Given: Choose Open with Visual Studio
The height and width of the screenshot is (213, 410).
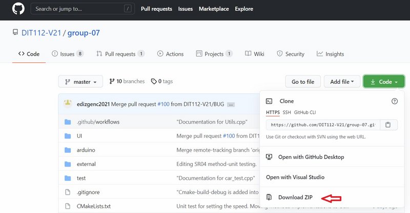Looking at the screenshot, I should click(295, 177).
